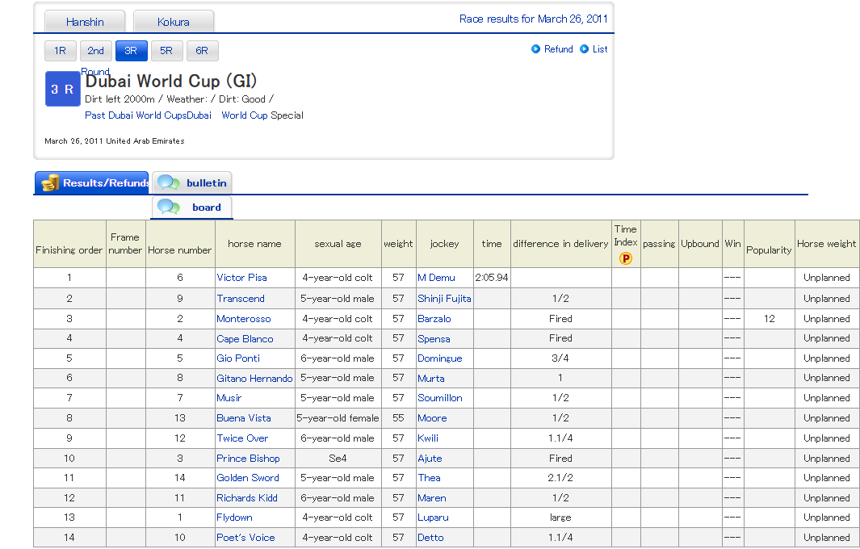Viewport: 860px width, 549px height.
Task: Switch to the Hanshin racecourse tab
Action: 85,22
